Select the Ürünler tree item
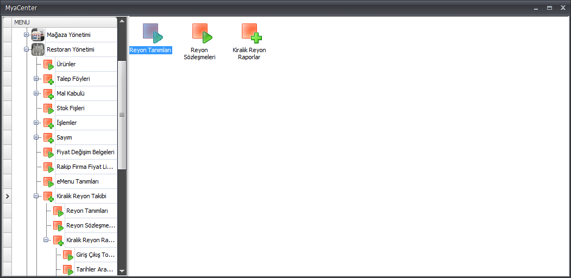 tap(66, 65)
